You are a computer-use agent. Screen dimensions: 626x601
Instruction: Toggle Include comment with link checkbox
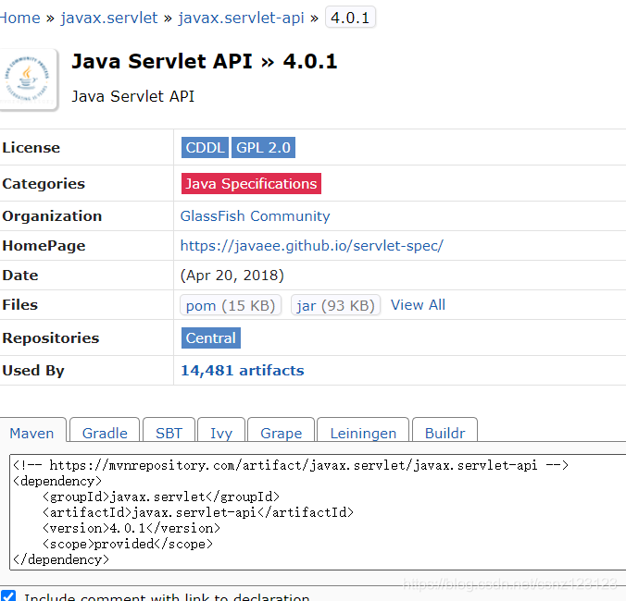coord(8,596)
